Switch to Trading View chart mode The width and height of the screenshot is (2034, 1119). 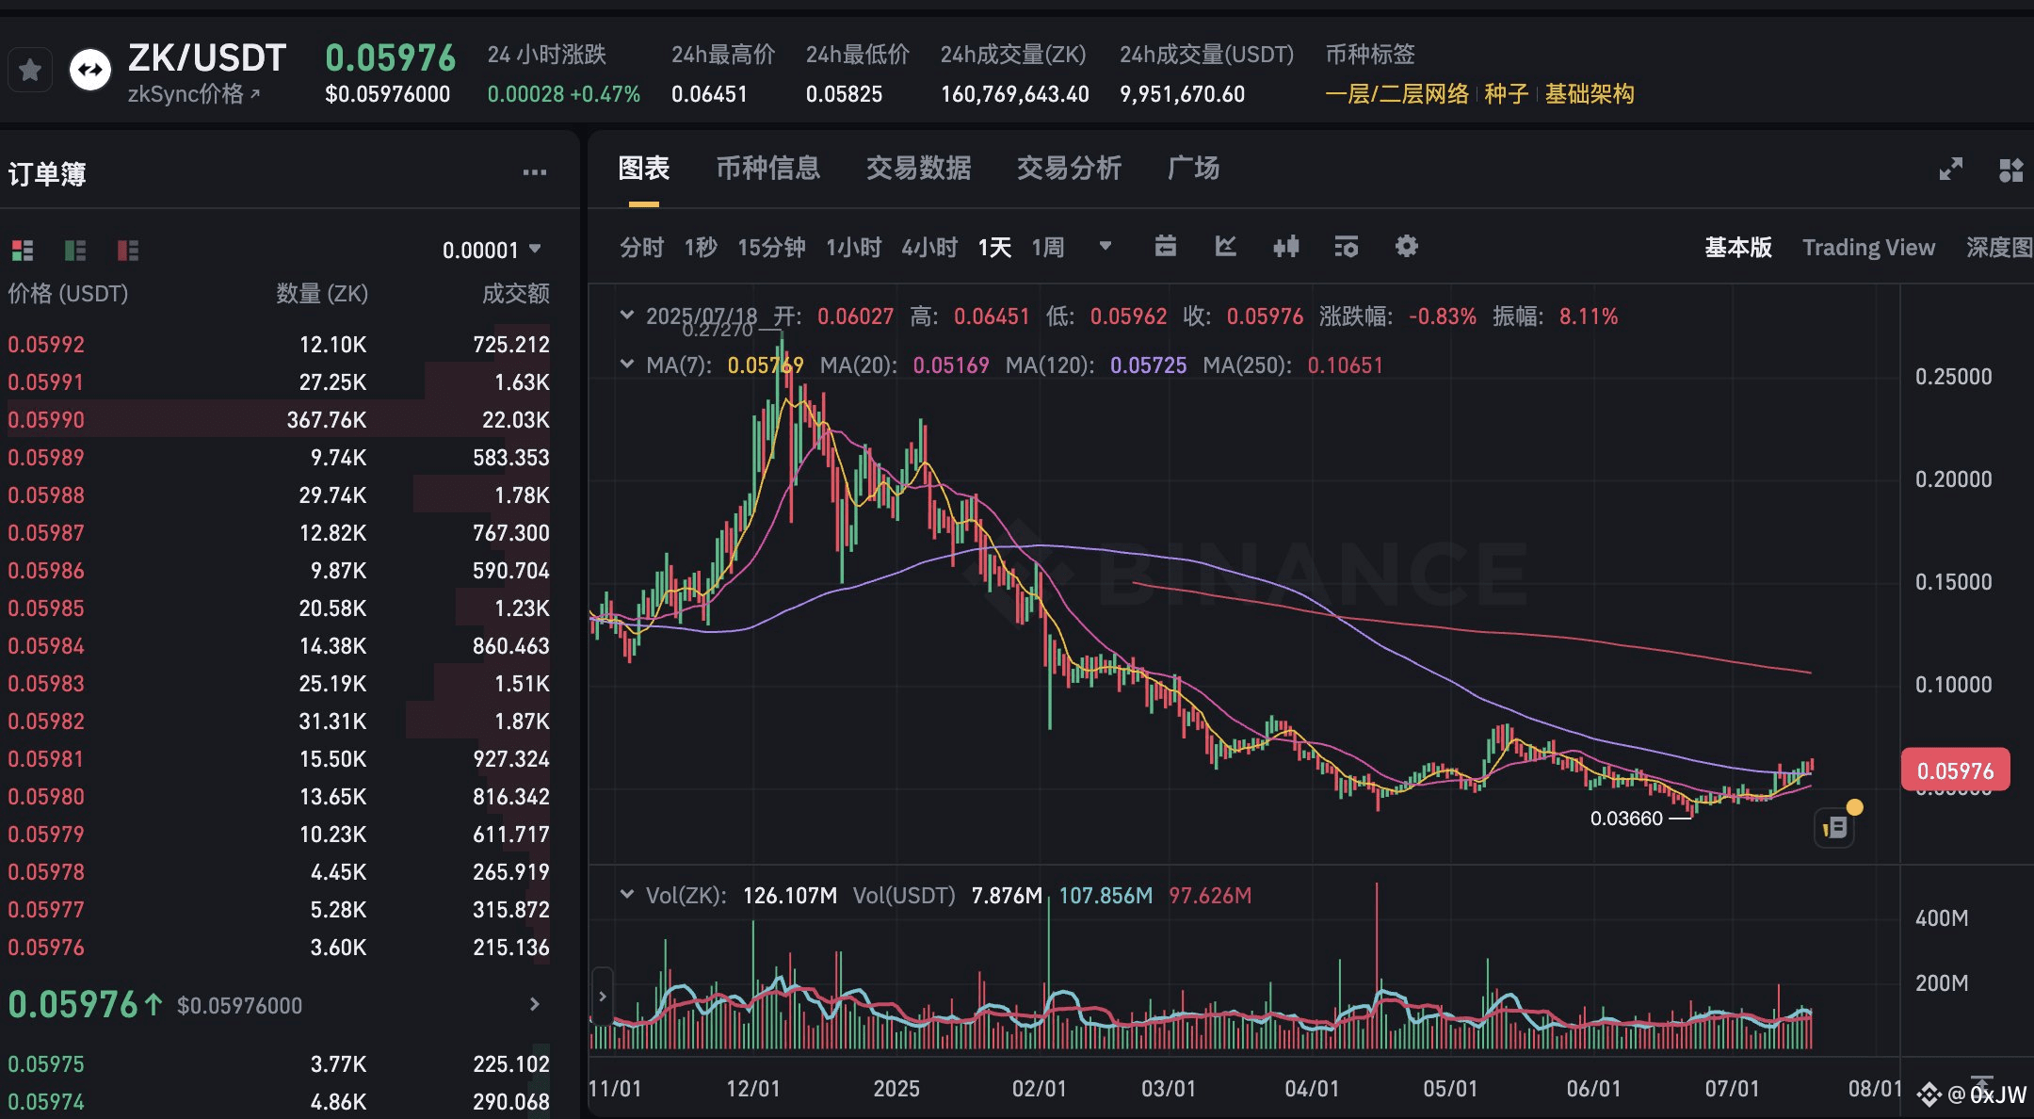[x=1869, y=248]
